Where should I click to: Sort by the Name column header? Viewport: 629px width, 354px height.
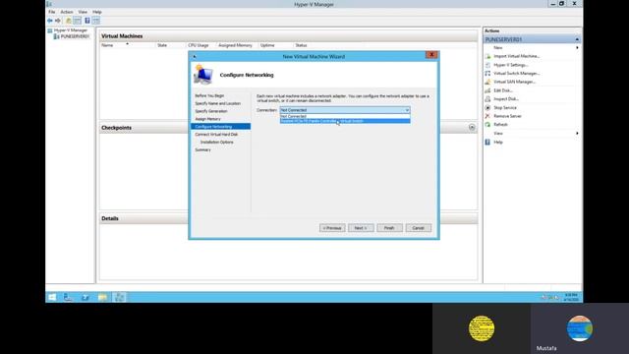pyautogui.click(x=107, y=45)
